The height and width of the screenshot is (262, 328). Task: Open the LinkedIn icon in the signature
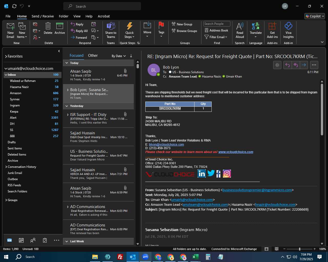tap(202, 174)
